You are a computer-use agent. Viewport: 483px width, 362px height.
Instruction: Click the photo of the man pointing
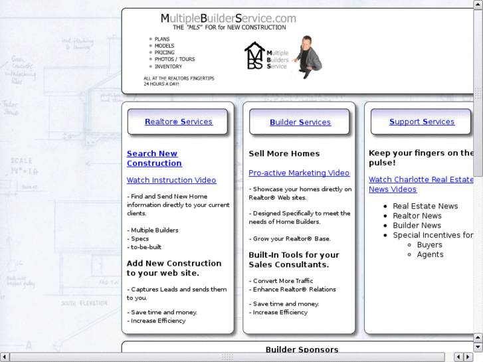point(308,56)
